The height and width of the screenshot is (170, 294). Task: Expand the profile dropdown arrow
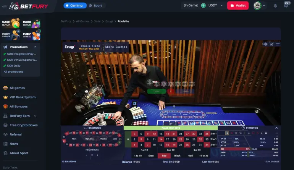click(264, 6)
